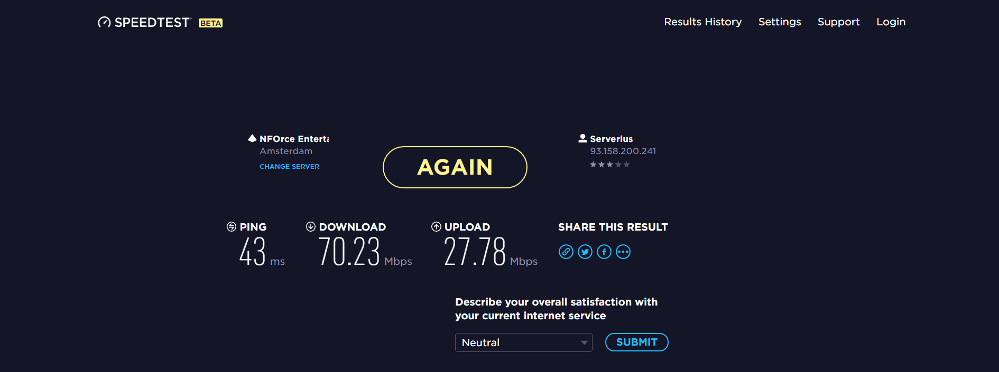999x372 pixels.
Task: Open the Neutral satisfaction dropdown
Action: (523, 342)
